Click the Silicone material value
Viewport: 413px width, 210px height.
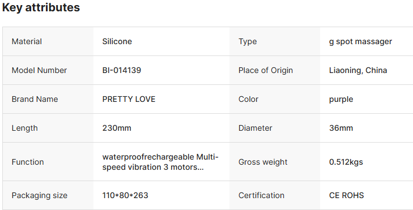point(117,41)
